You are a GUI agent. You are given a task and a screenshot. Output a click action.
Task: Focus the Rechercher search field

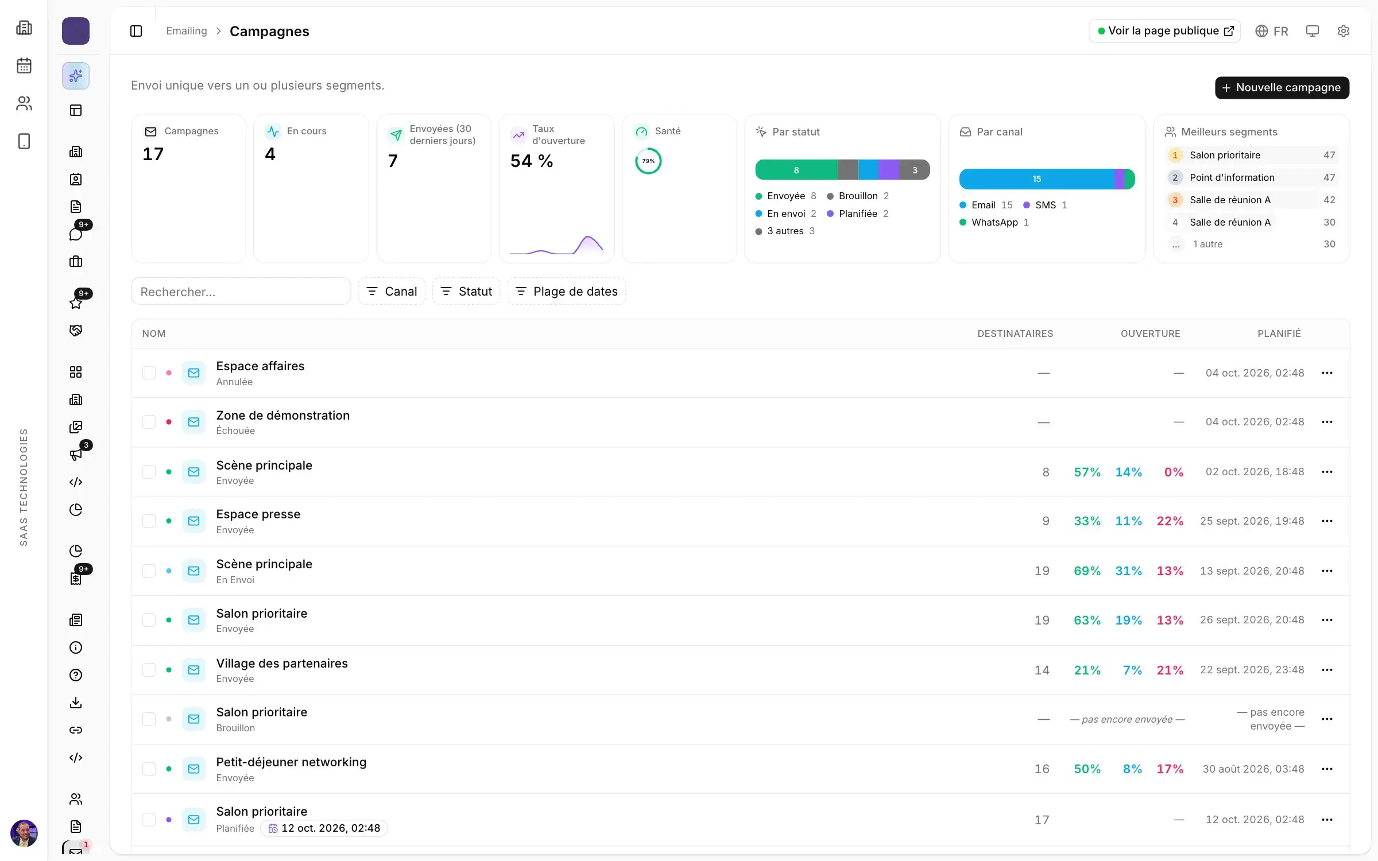tap(241, 292)
